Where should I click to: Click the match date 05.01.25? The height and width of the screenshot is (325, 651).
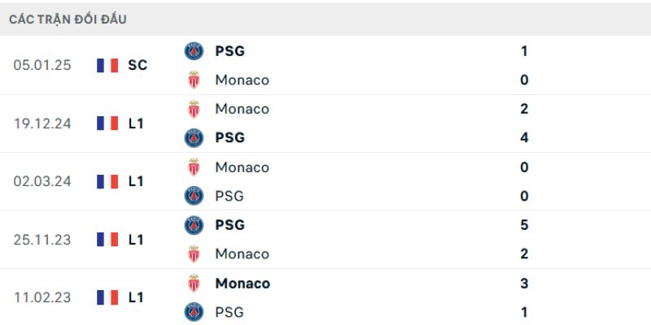coord(42,65)
